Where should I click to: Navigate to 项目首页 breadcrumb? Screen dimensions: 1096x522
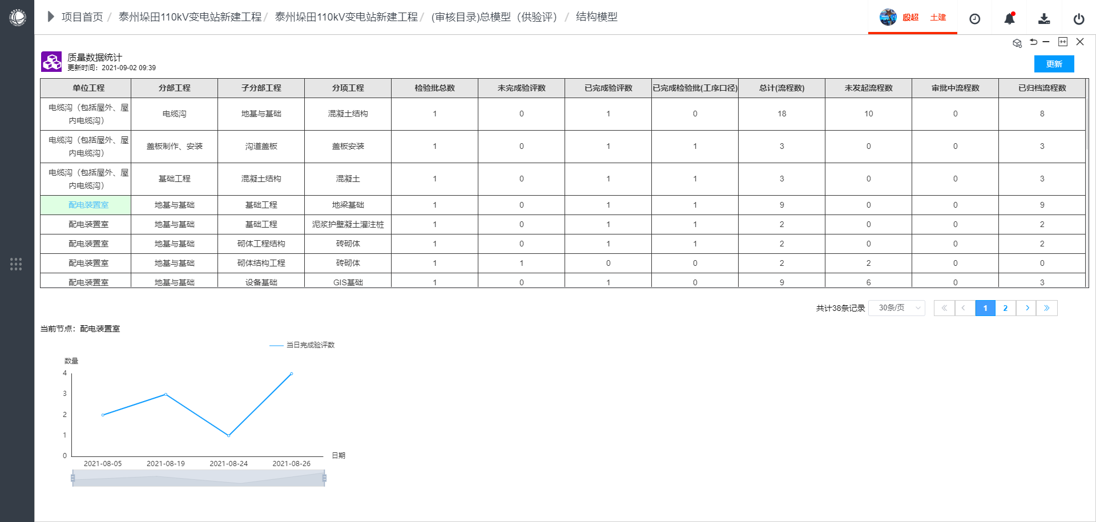click(82, 17)
